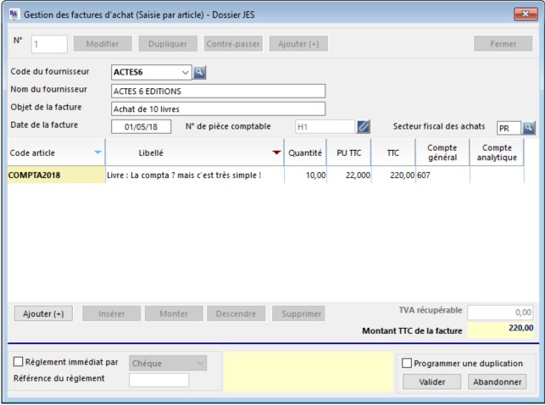Click the Montant TTC de la facture value
The image size is (545, 405).
tap(500, 330)
